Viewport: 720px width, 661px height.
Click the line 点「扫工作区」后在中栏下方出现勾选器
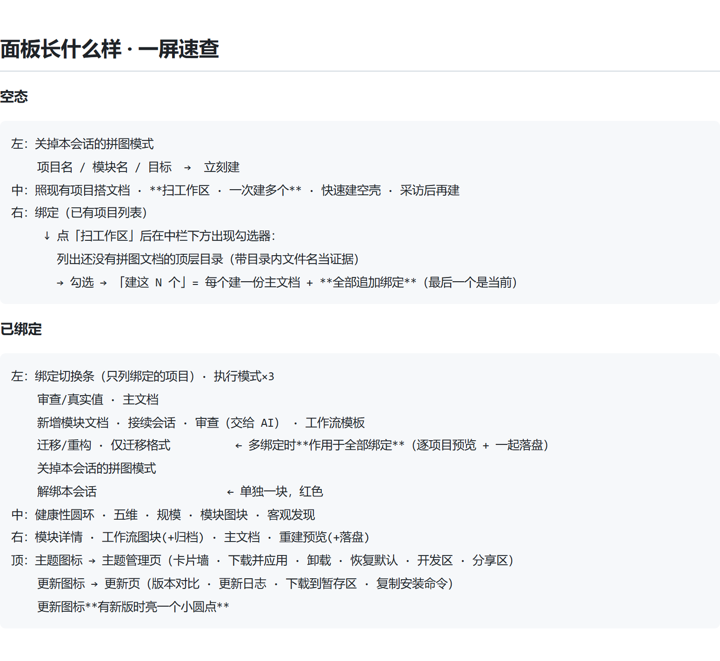click(x=160, y=236)
